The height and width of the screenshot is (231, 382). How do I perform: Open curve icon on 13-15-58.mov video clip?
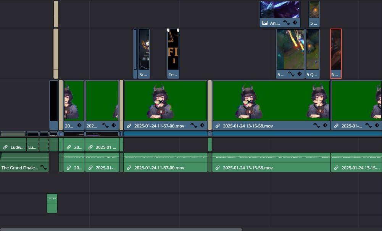[317, 126]
